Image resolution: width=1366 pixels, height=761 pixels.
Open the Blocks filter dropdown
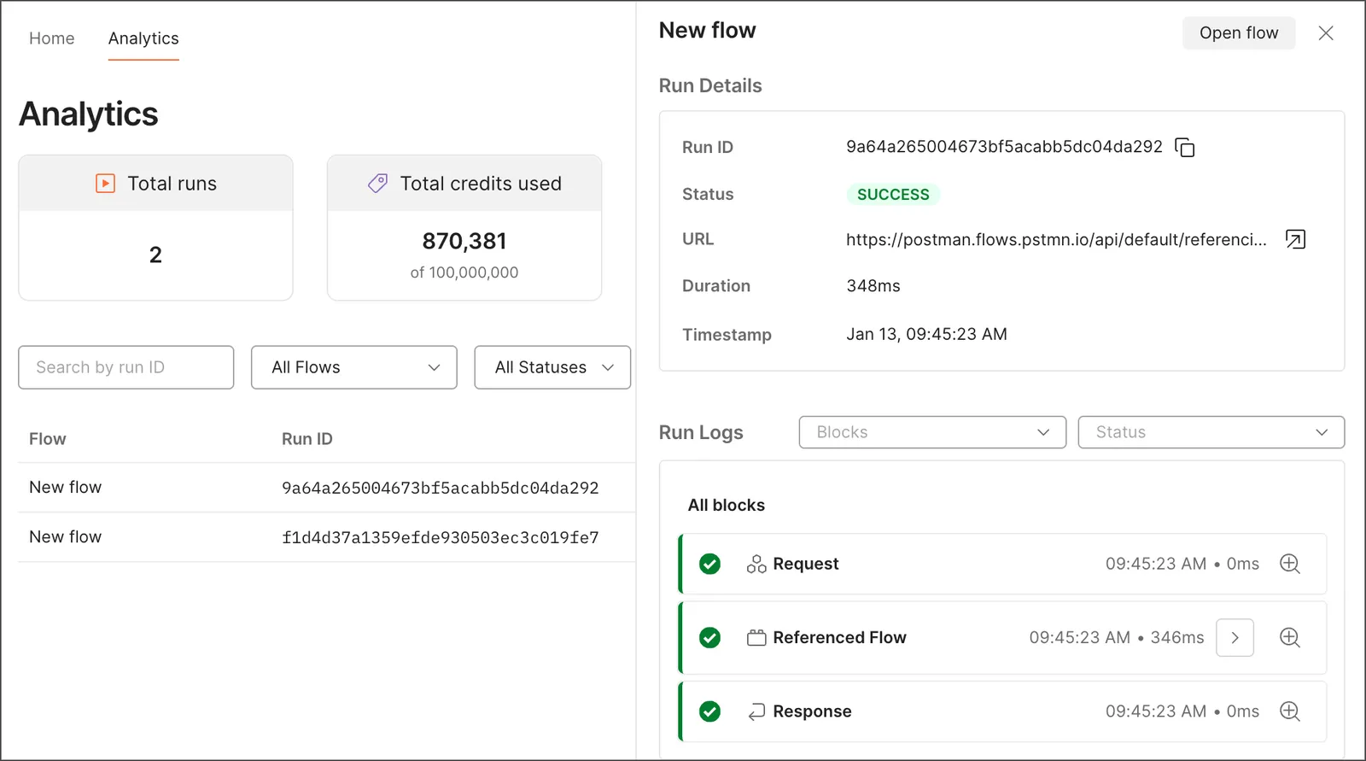coord(932,432)
